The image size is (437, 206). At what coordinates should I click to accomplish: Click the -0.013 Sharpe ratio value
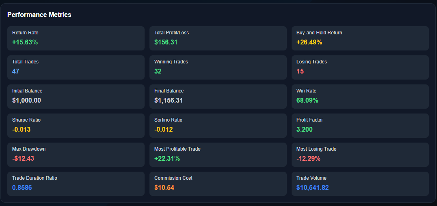click(21, 129)
